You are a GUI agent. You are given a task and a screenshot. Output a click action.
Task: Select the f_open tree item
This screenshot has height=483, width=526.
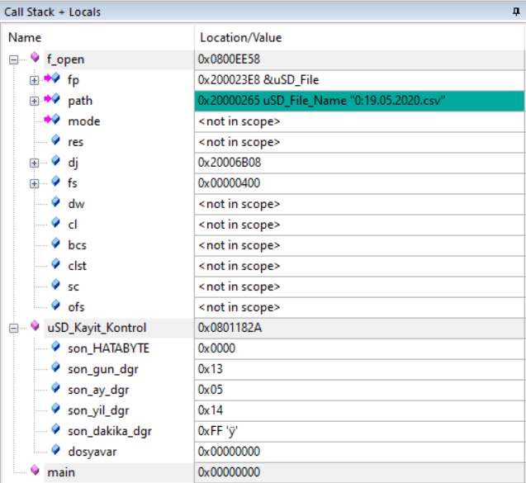coord(66,59)
